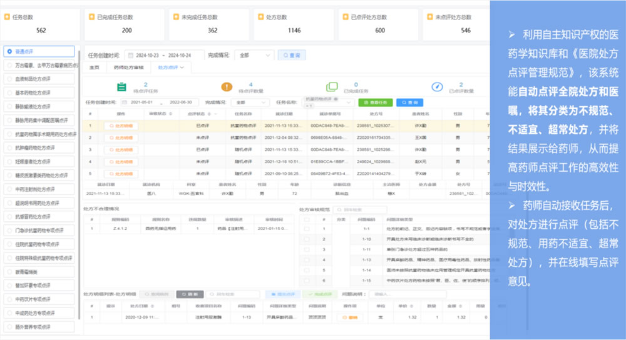Switch to the 主页 tab
Viewport: 626px width, 340px height.
95,67
